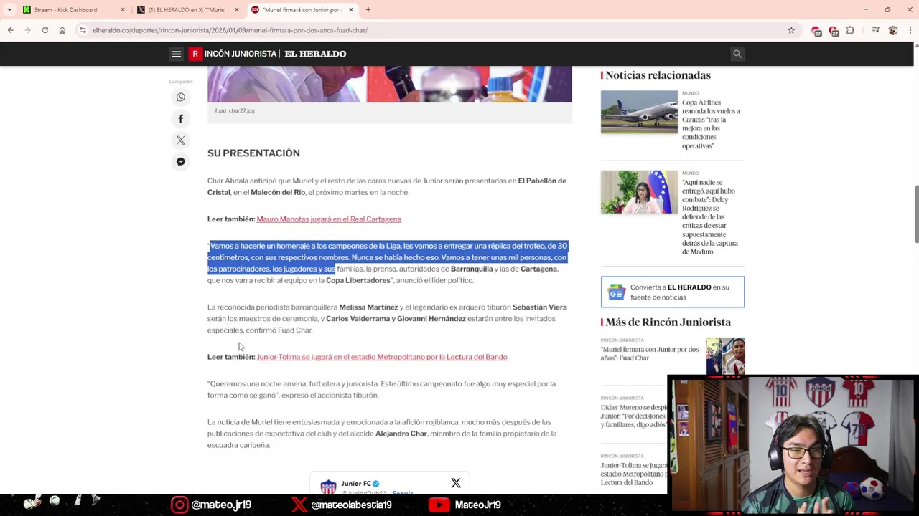
Task: Click the SU PRESENTACIÓN heading
Action: [x=253, y=153]
